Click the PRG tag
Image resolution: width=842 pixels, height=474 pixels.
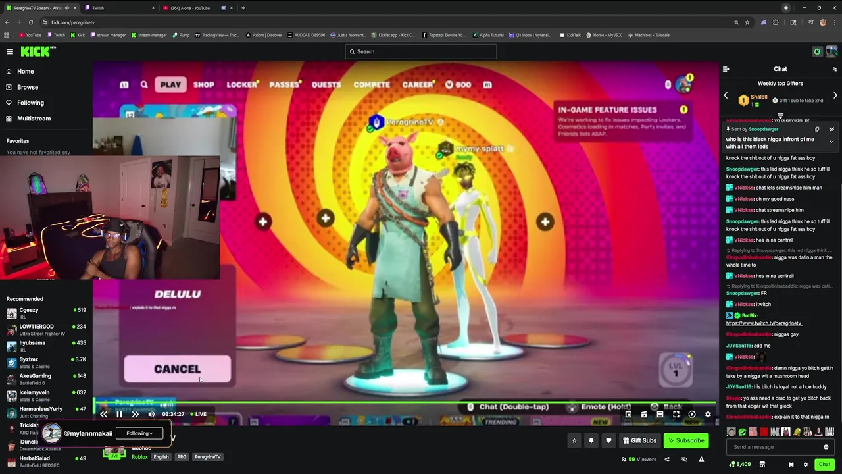click(x=182, y=457)
